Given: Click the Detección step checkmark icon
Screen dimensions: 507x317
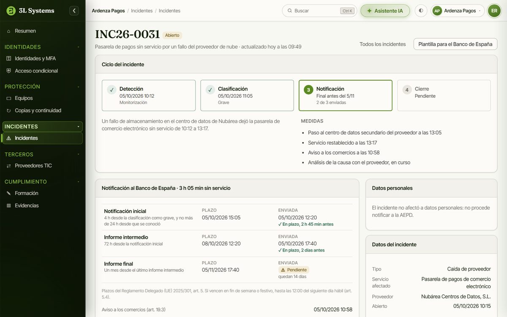Looking at the screenshot, I should [112, 90].
